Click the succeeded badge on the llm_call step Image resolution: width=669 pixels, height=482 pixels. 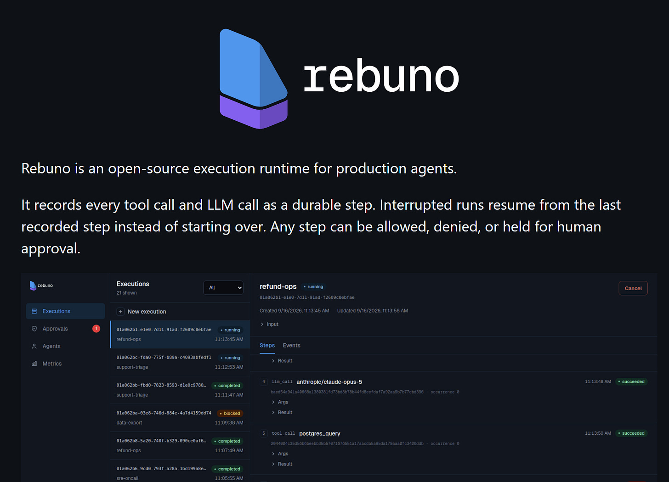click(x=631, y=382)
